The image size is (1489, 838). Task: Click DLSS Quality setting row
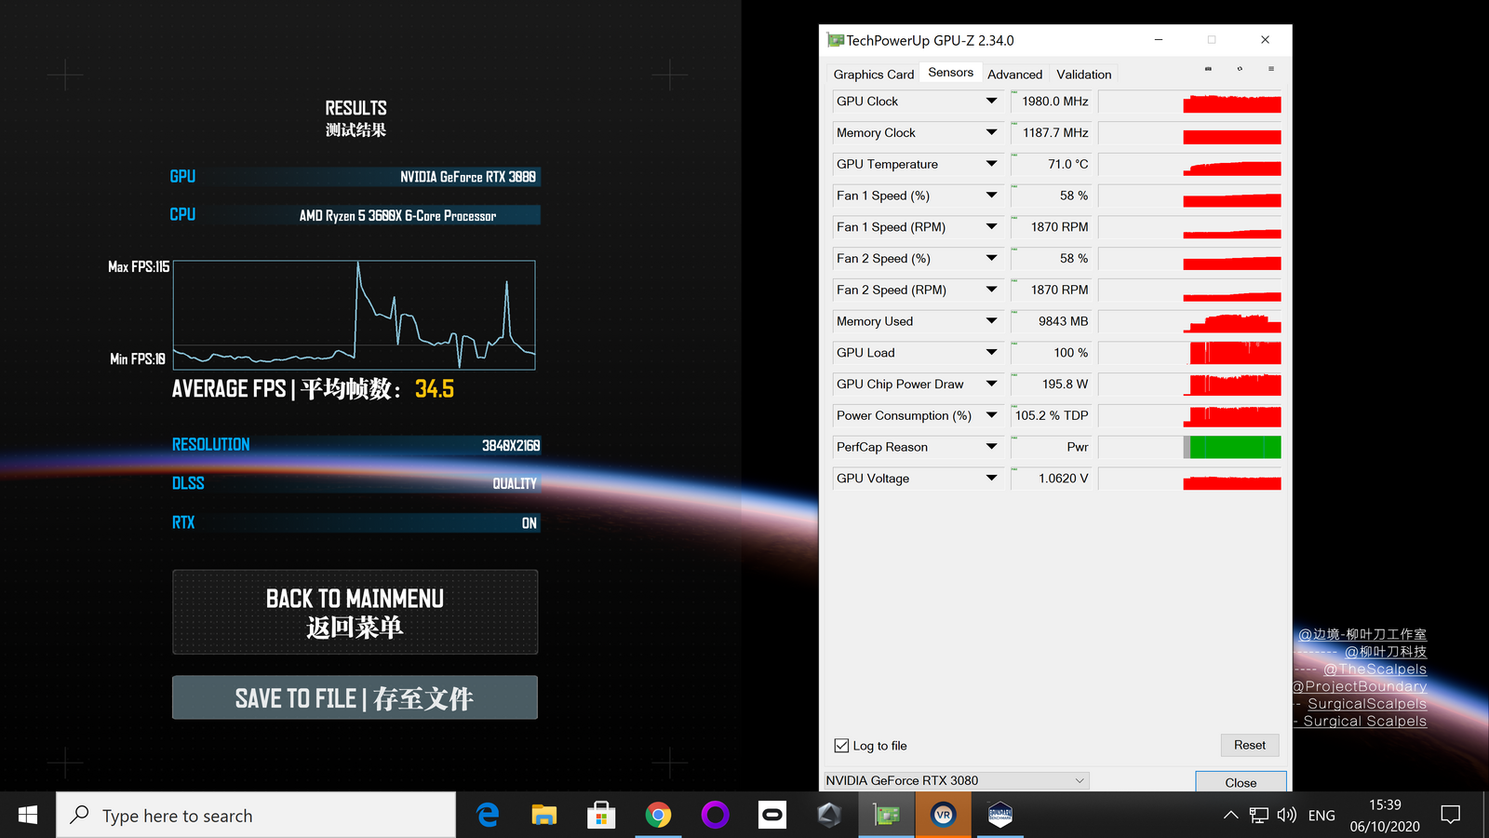(355, 483)
